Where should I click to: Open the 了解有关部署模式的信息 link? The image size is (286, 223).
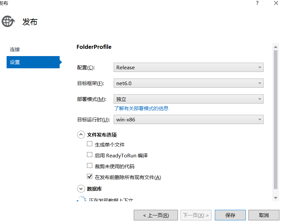(x=141, y=108)
